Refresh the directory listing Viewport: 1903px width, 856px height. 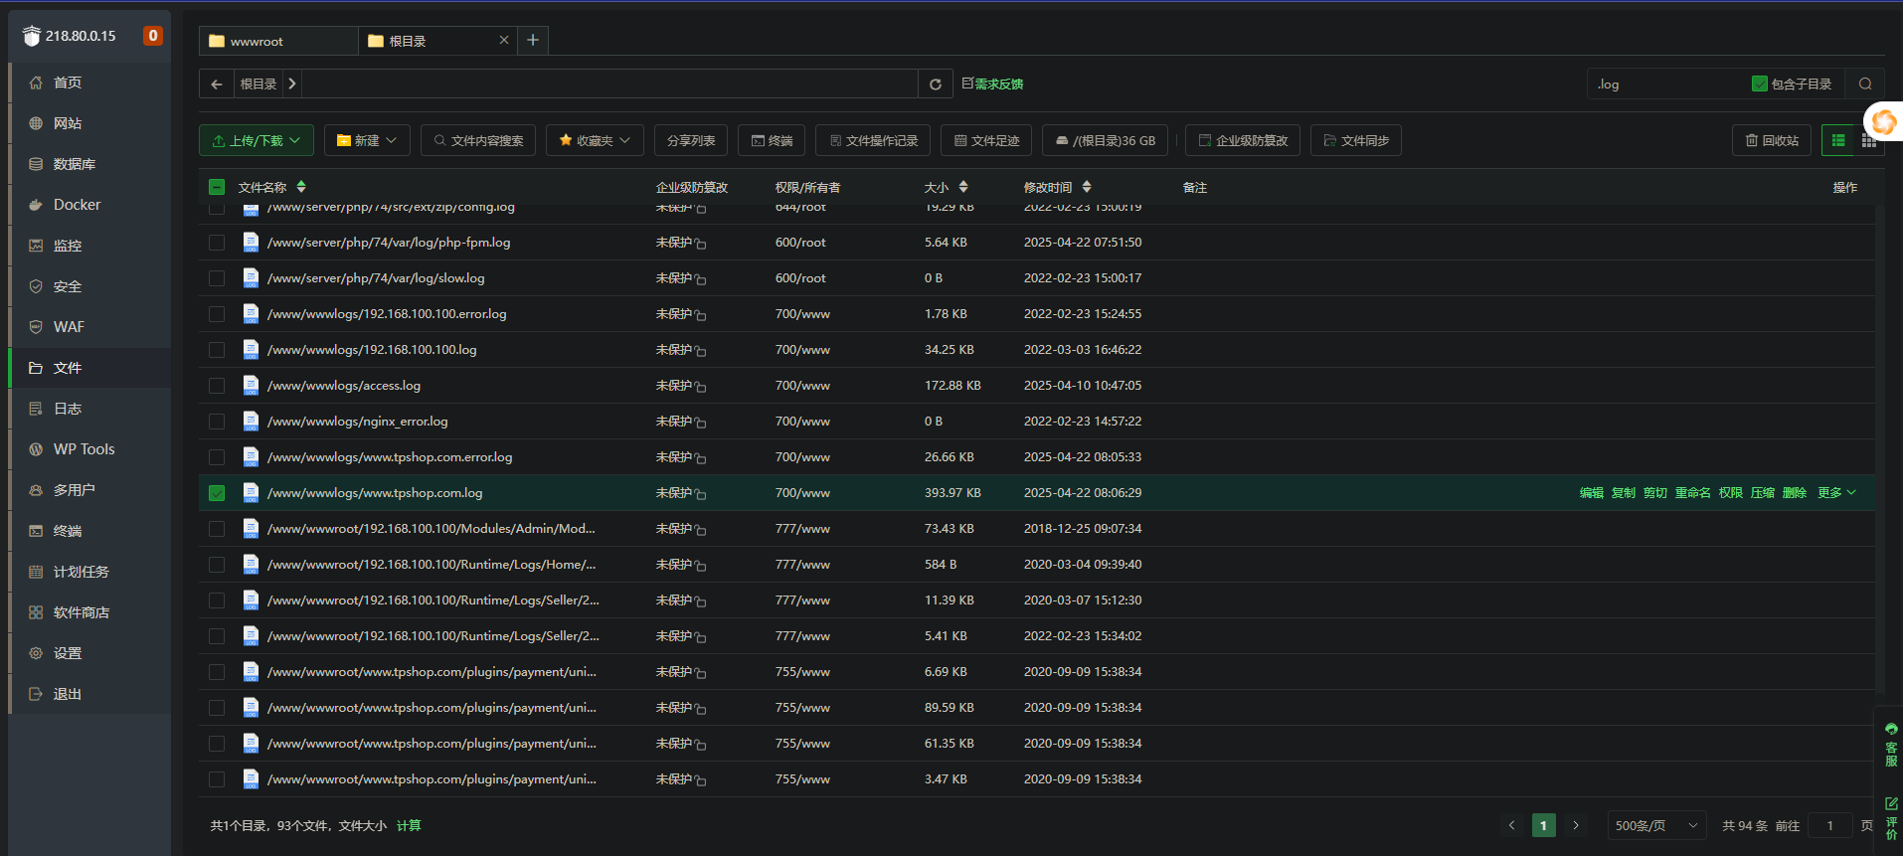click(x=935, y=84)
